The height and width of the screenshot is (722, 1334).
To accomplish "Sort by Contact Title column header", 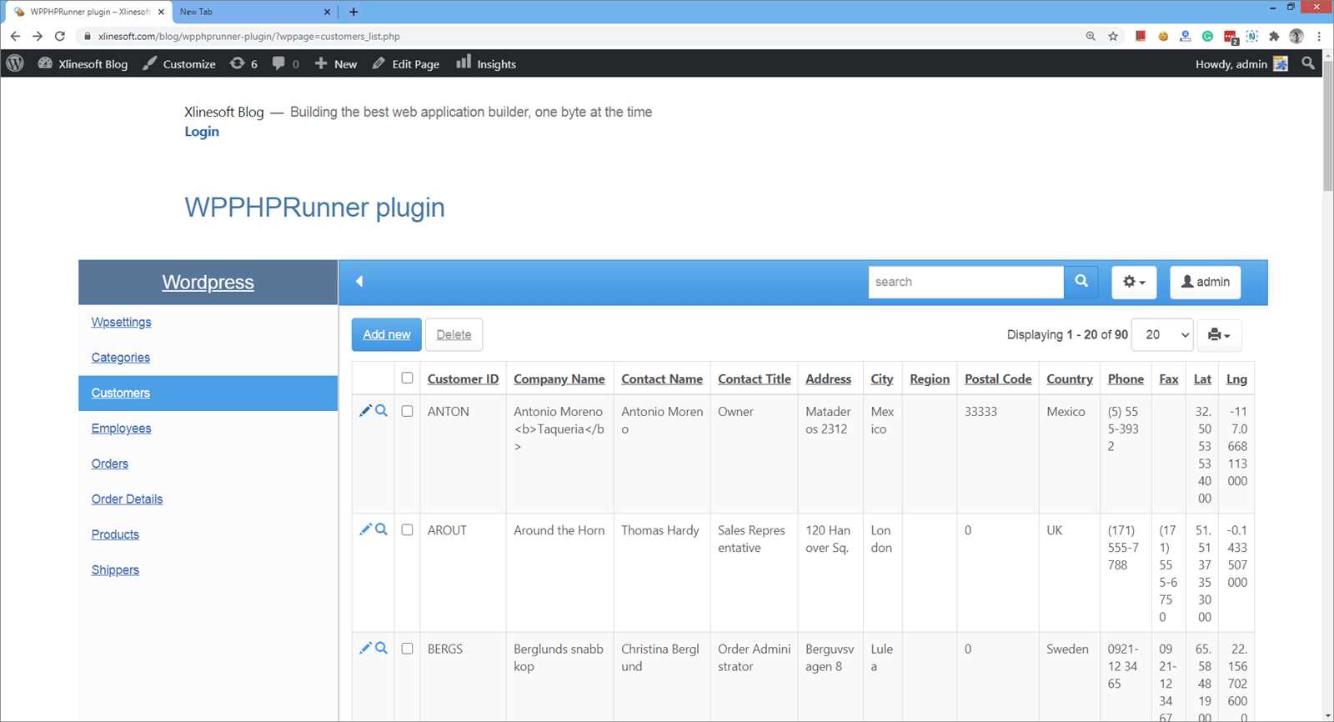I will 755,379.
